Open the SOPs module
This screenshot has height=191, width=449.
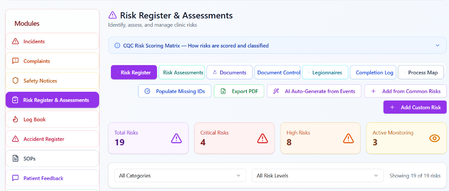(x=53, y=159)
